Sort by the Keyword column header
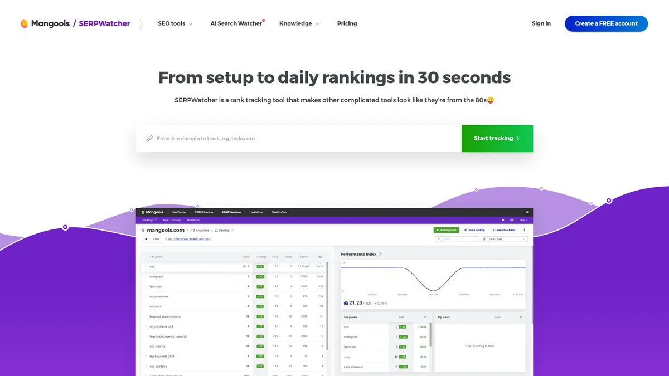This screenshot has width=669, height=376. pyautogui.click(x=156, y=257)
